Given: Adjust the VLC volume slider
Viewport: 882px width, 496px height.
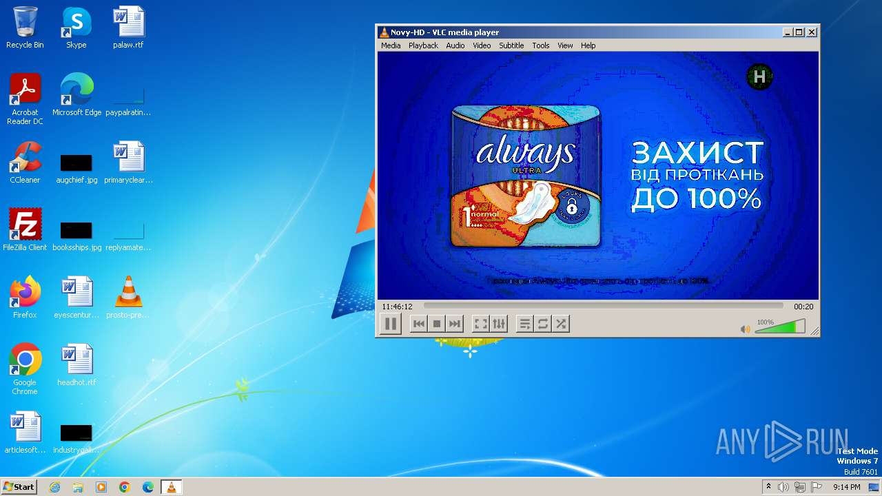Looking at the screenshot, I should coord(780,327).
